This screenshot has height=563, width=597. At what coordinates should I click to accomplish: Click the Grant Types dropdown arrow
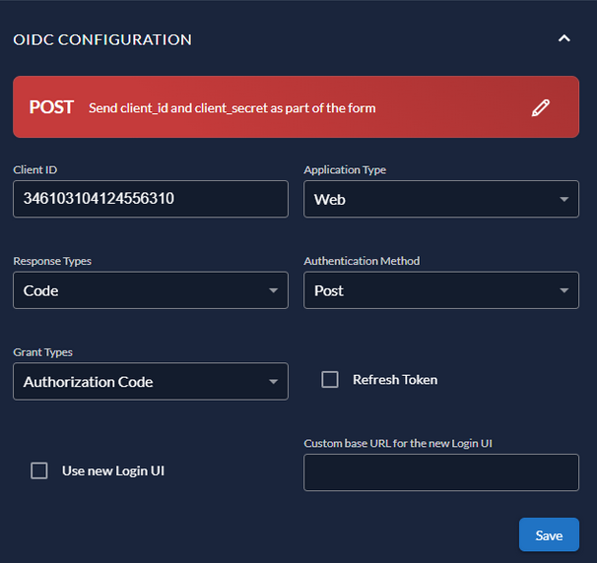pyautogui.click(x=273, y=382)
